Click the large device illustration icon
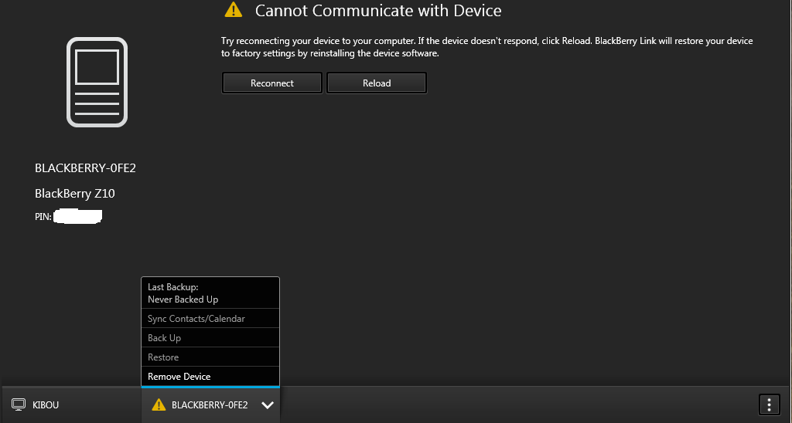792x423 pixels. pos(97,82)
